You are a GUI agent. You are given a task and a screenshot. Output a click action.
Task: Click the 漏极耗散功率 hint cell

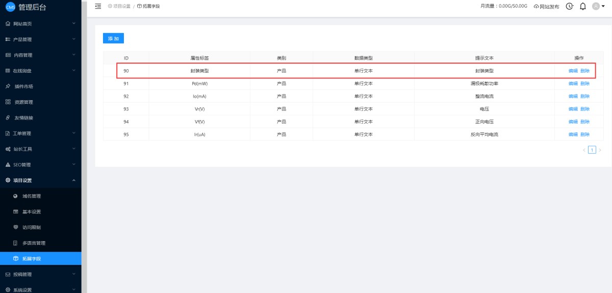tap(484, 83)
